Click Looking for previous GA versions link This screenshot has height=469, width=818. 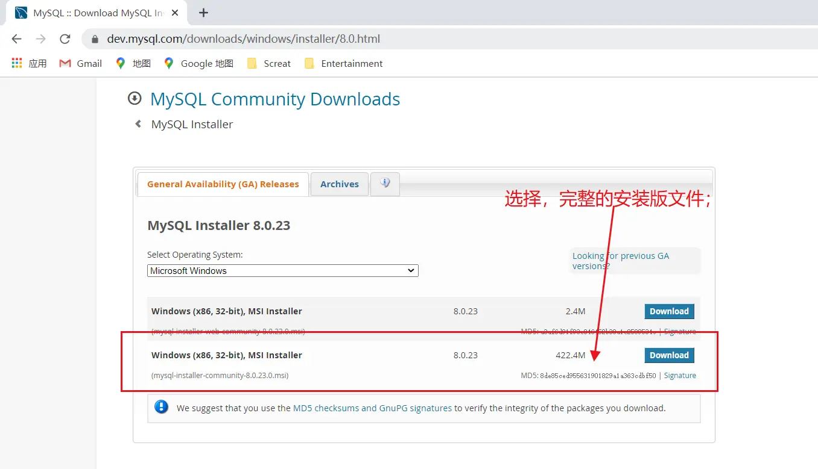coord(620,261)
